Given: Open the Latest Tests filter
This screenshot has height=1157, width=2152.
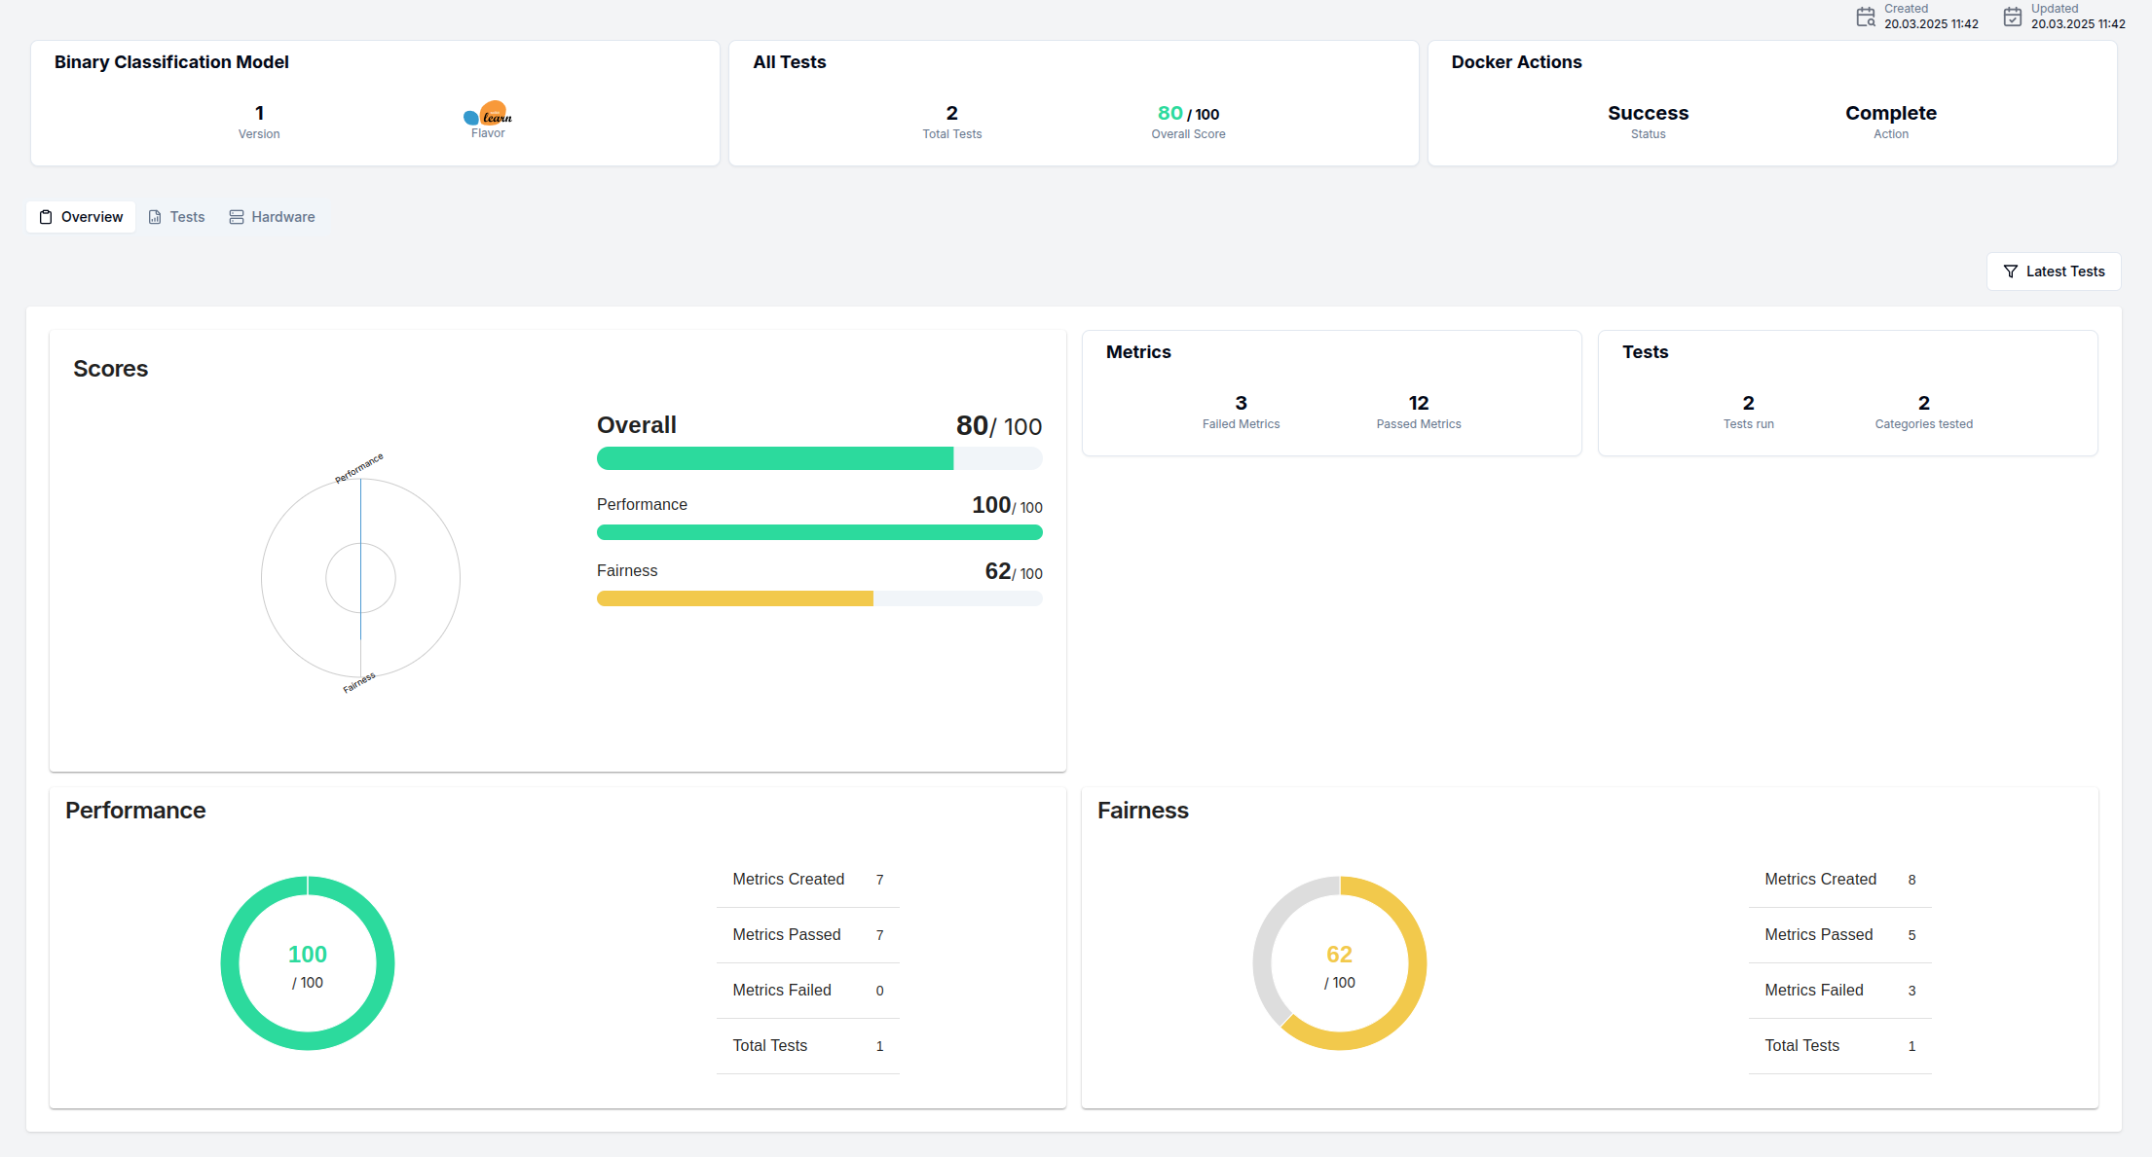Looking at the screenshot, I should coord(2053,271).
